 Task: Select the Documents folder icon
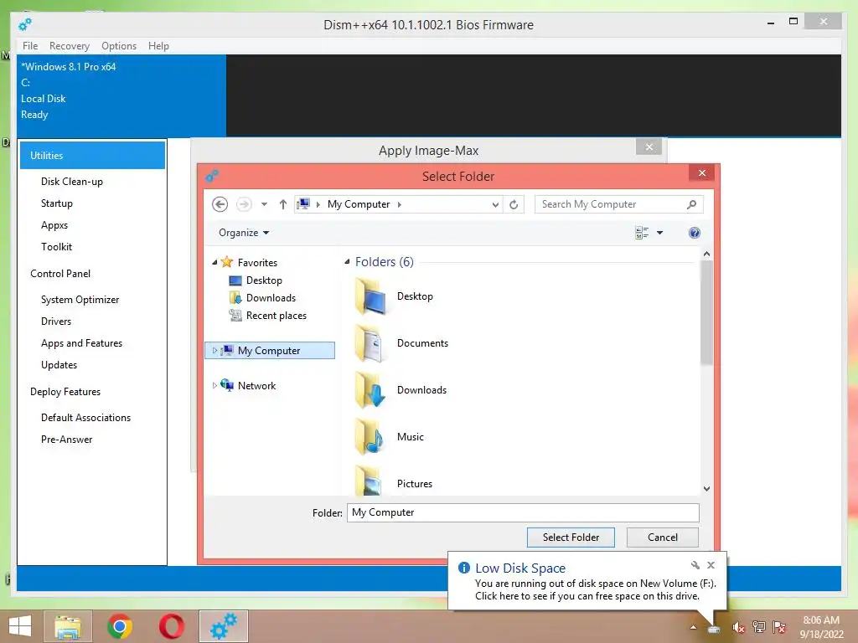pos(370,342)
